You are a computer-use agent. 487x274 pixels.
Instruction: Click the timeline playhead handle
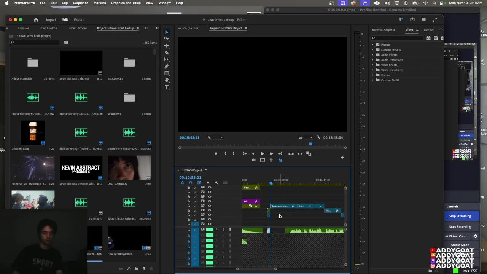(x=271, y=183)
